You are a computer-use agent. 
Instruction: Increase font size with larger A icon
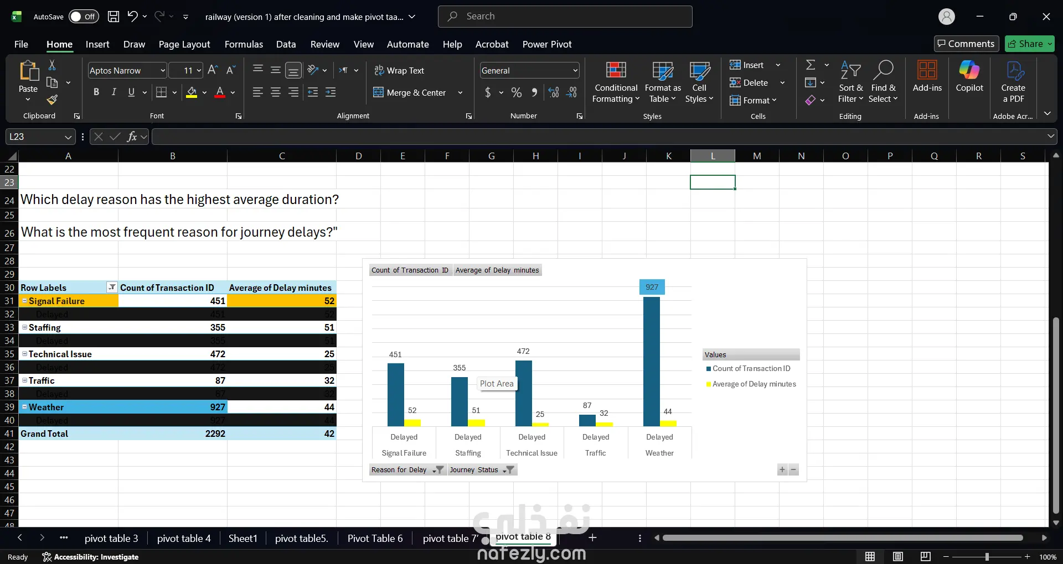coord(213,70)
